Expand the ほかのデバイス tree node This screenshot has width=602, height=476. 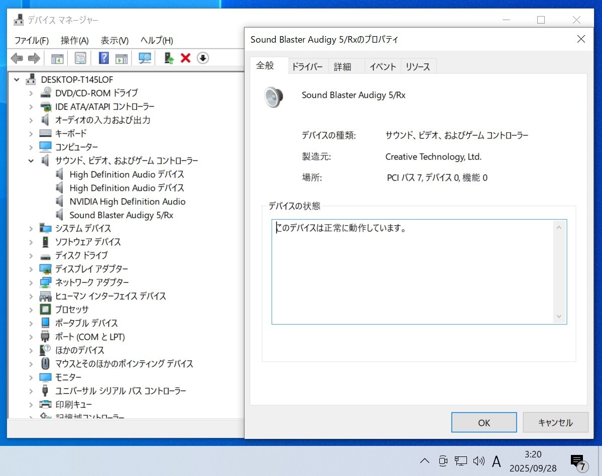[x=31, y=350]
